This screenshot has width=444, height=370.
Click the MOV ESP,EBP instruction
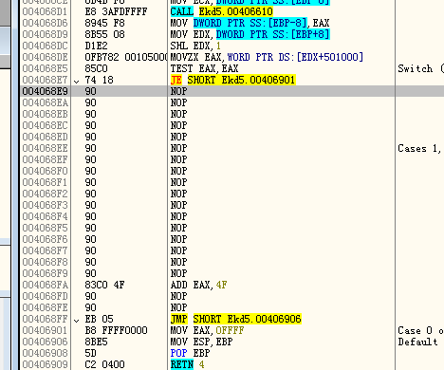coord(201,342)
